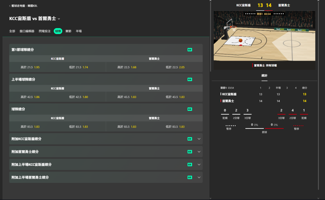Open the 盤口編輯器 tab

(27, 31)
